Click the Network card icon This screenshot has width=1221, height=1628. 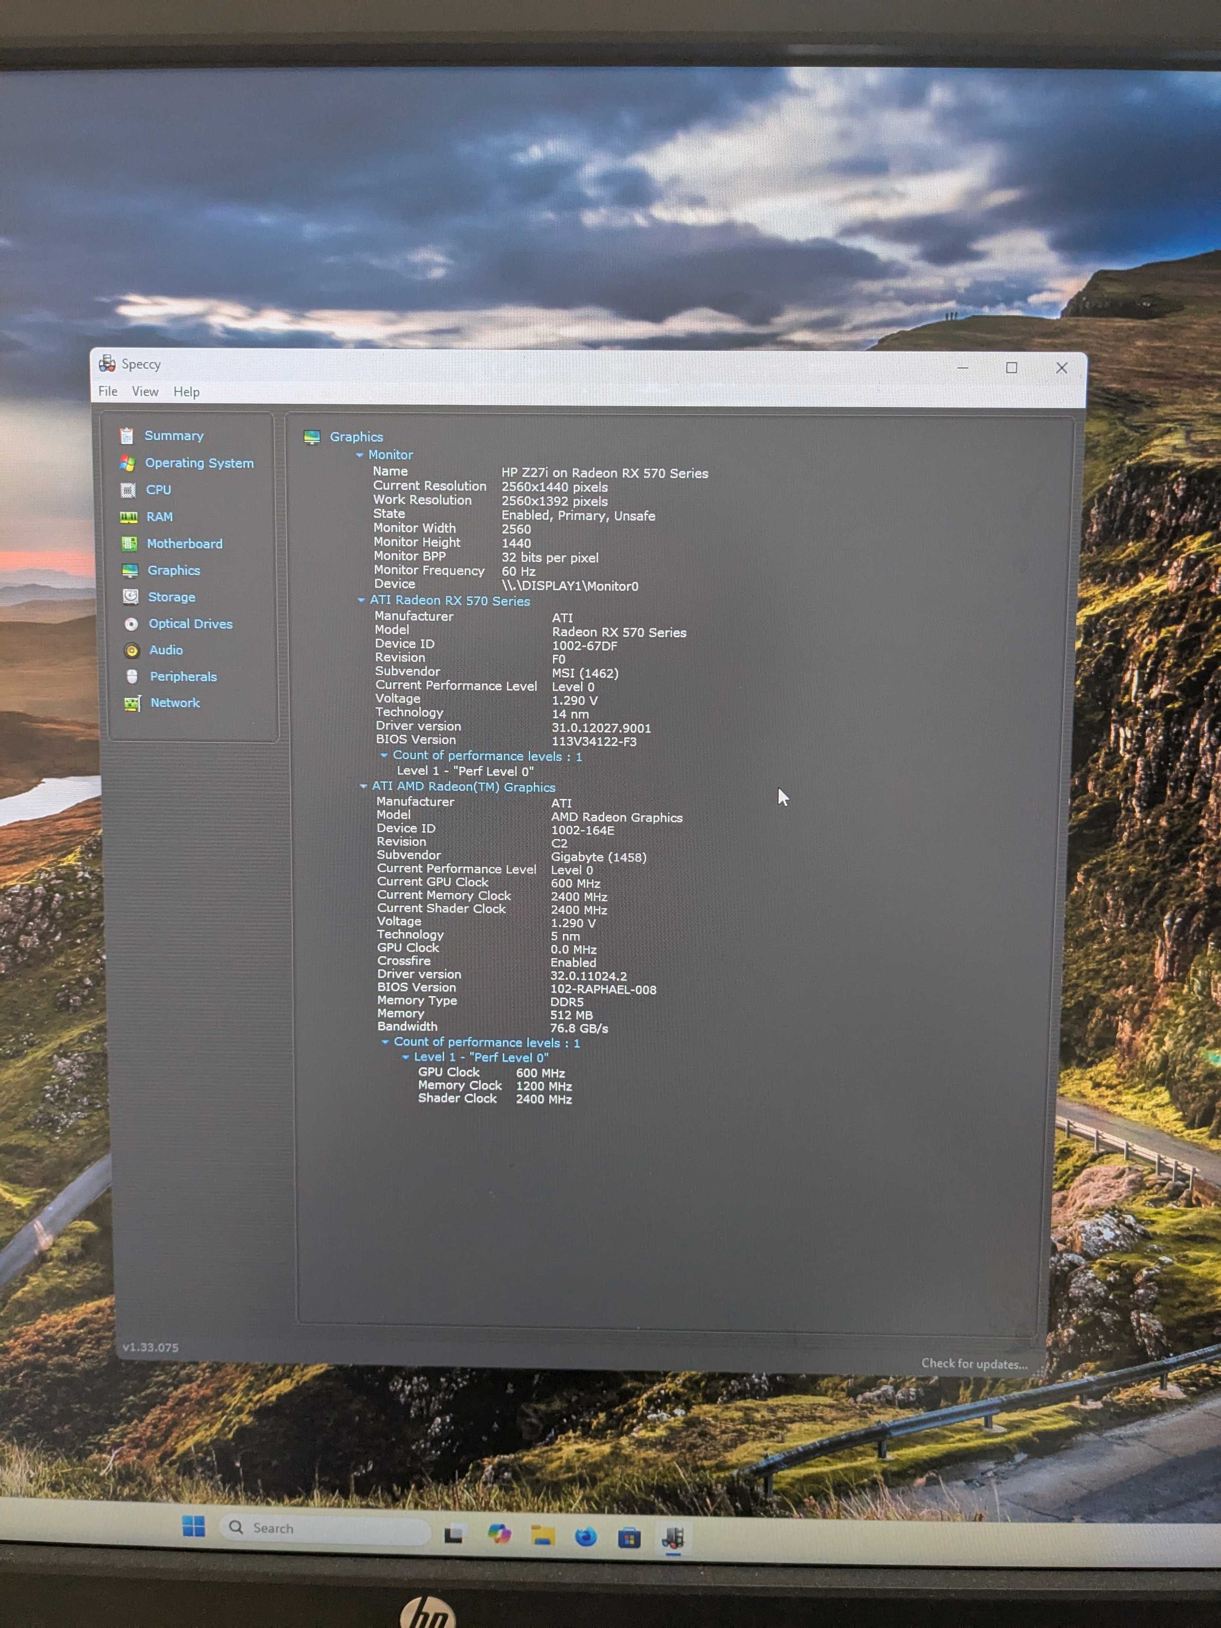(132, 704)
